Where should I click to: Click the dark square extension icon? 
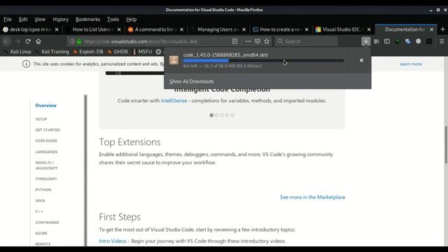[x=429, y=41]
